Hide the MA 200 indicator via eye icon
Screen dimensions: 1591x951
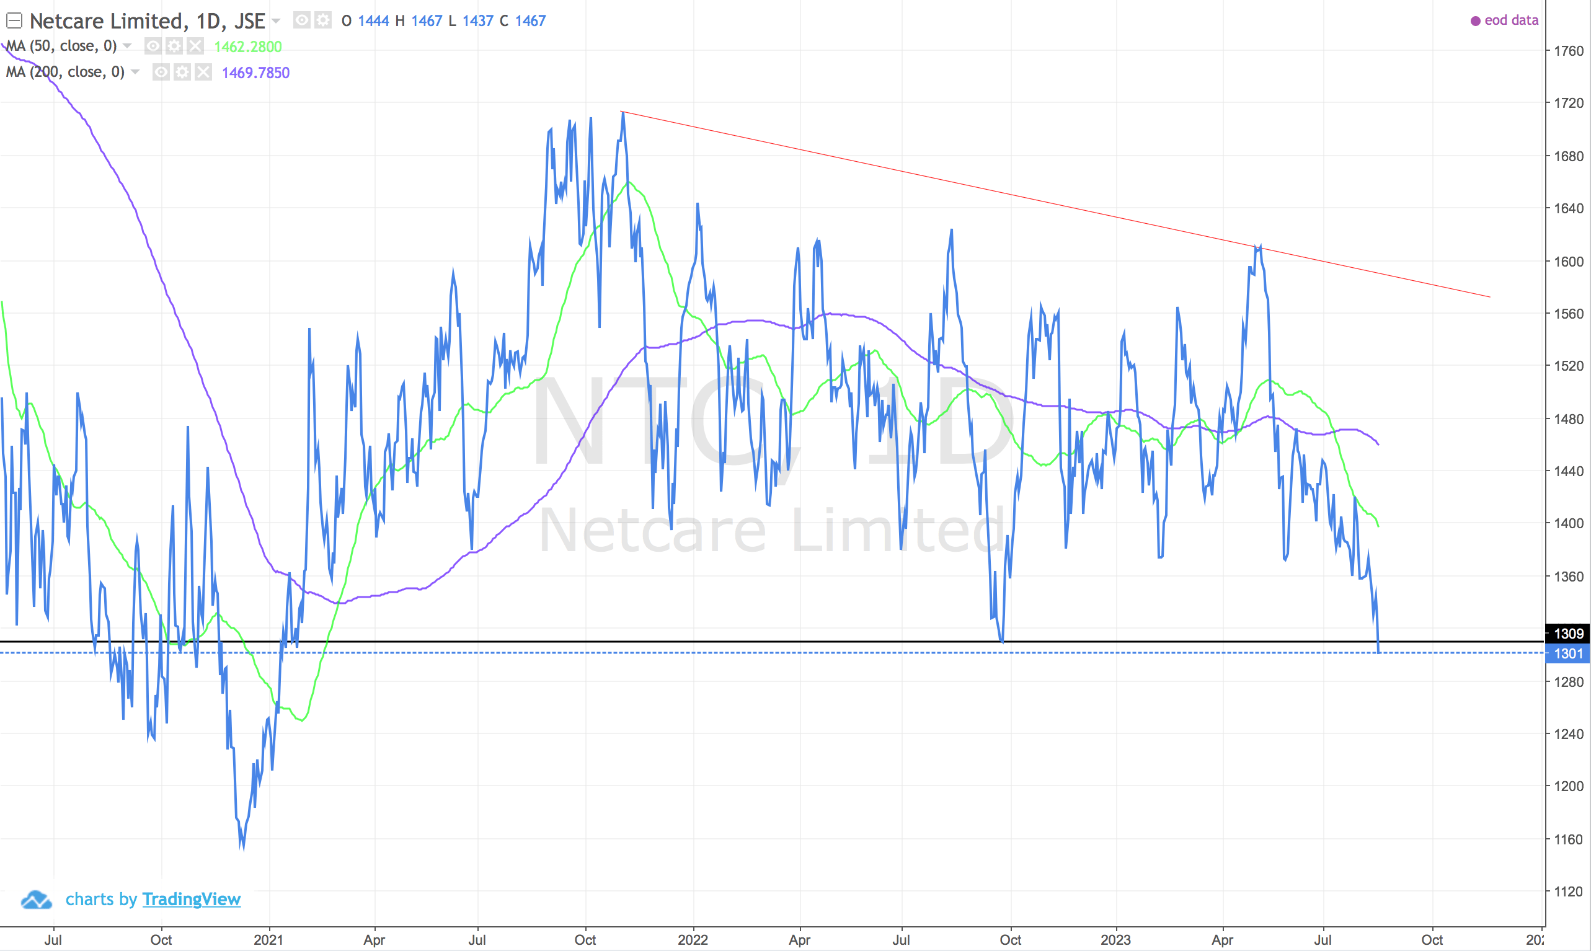click(x=161, y=72)
